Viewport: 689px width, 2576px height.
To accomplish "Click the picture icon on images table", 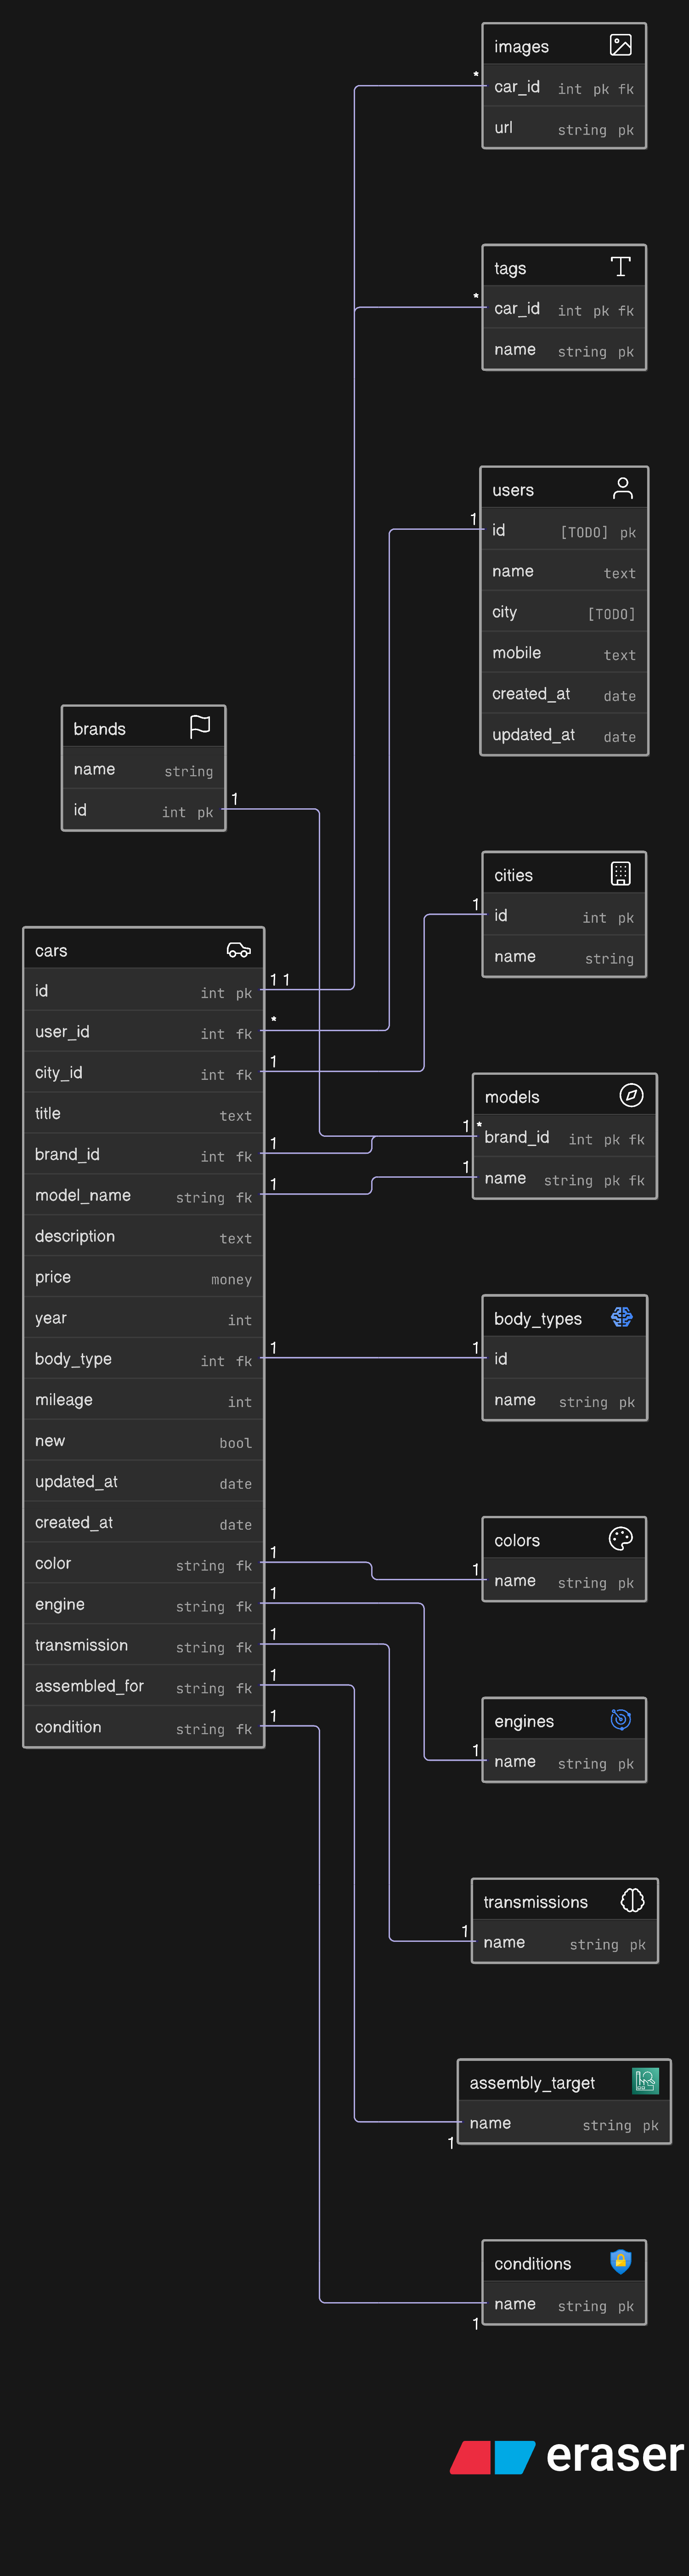I will point(620,45).
